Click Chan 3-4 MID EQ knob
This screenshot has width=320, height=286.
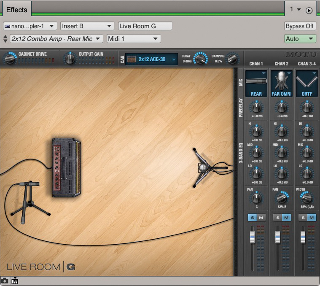307,153
